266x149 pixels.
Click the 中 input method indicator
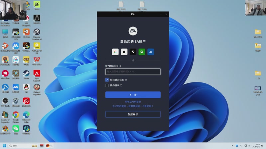click(241, 146)
